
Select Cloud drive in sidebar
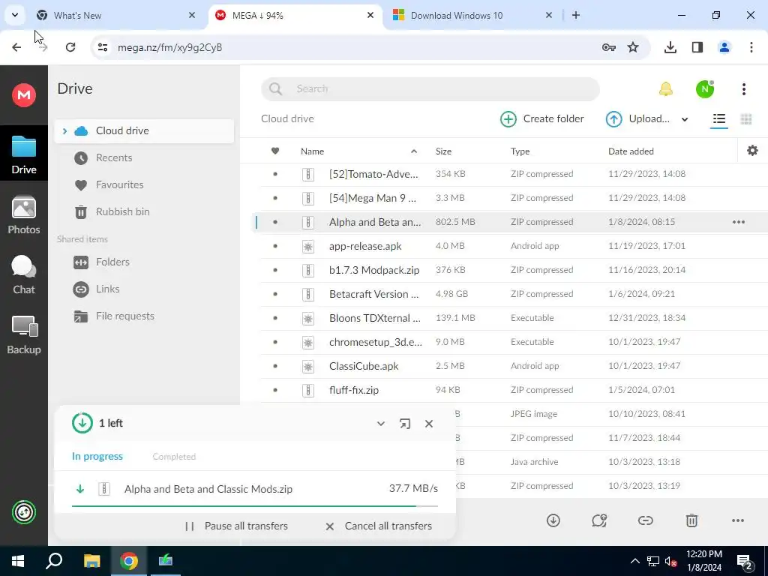144,130
